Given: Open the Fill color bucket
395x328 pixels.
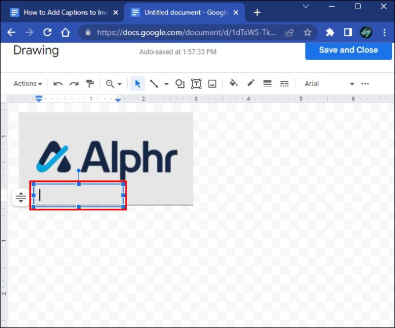Looking at the screenshot, I should (234, 83).
